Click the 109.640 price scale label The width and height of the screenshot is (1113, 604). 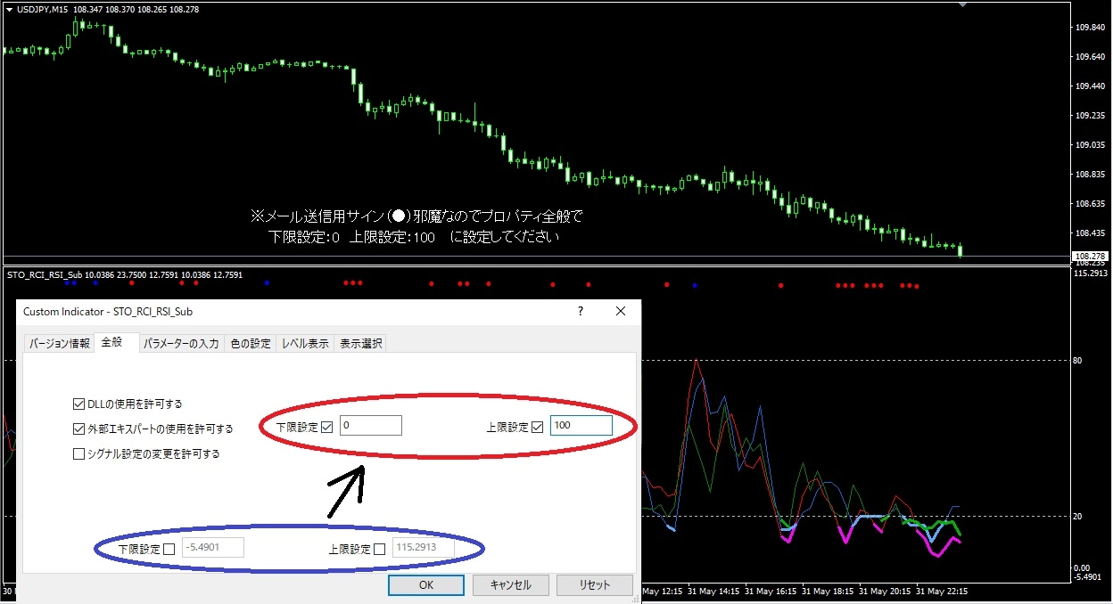click(1092, 57)
